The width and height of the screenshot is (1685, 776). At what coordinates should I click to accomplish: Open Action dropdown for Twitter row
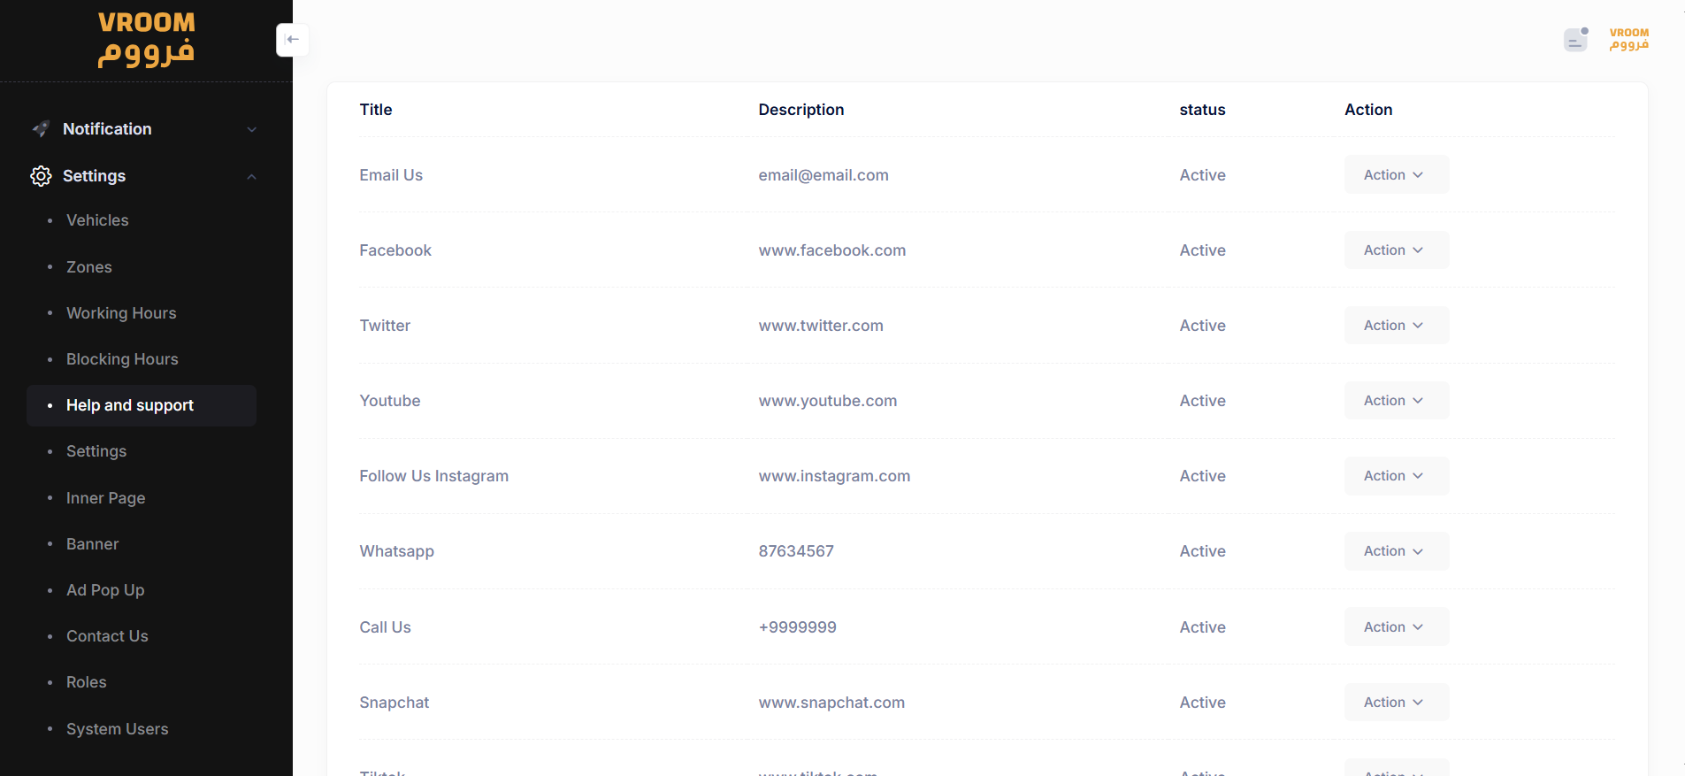pyautogui.click(x=1397, y=326)
